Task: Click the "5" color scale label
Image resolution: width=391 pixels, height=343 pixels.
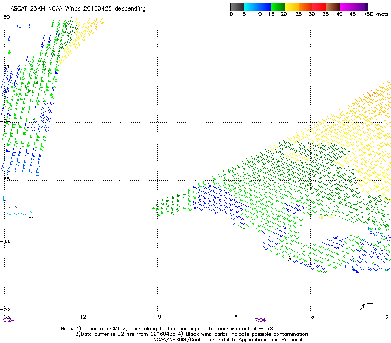Action: 244,14
